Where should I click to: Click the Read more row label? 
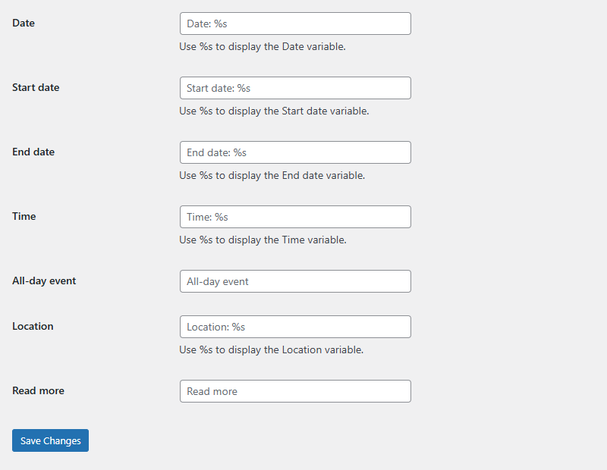pos(38,390)
